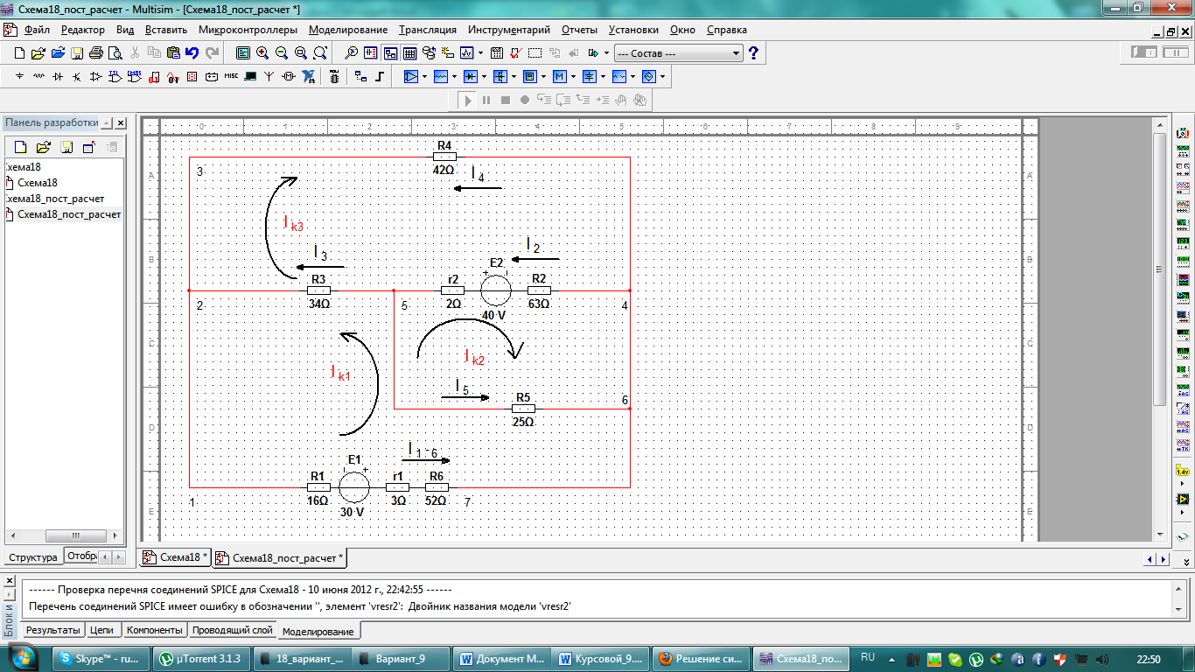
Task: Click the Open file icon in Панель разработки
Action: tap(43, 147)
